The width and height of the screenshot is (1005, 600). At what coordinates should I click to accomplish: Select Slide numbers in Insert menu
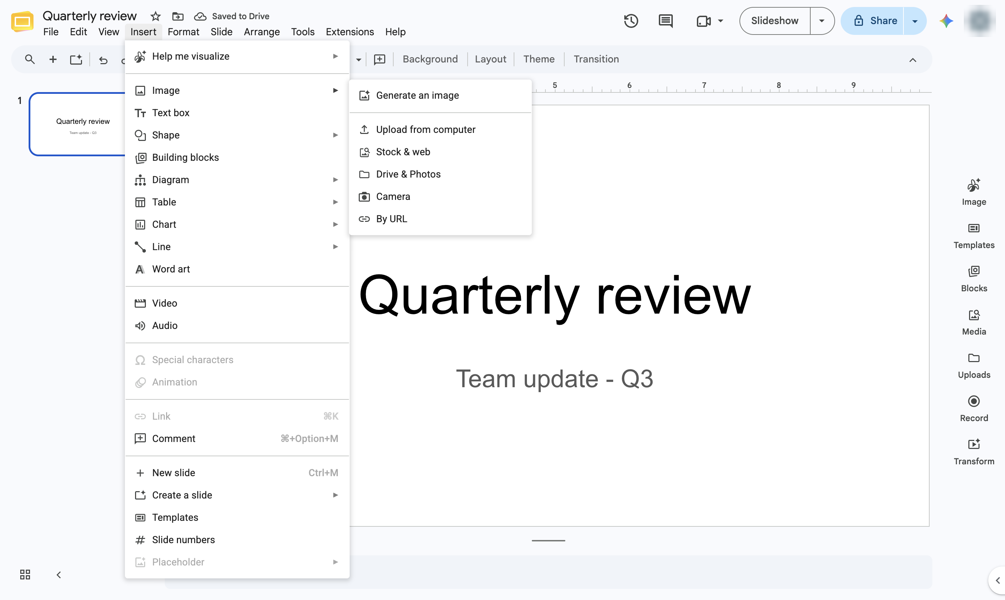(x=237, y=540)
